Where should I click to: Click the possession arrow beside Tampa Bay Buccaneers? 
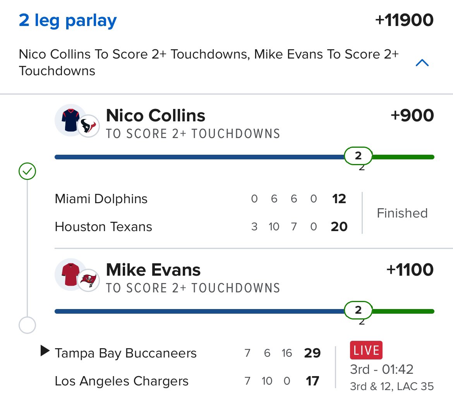45,351
